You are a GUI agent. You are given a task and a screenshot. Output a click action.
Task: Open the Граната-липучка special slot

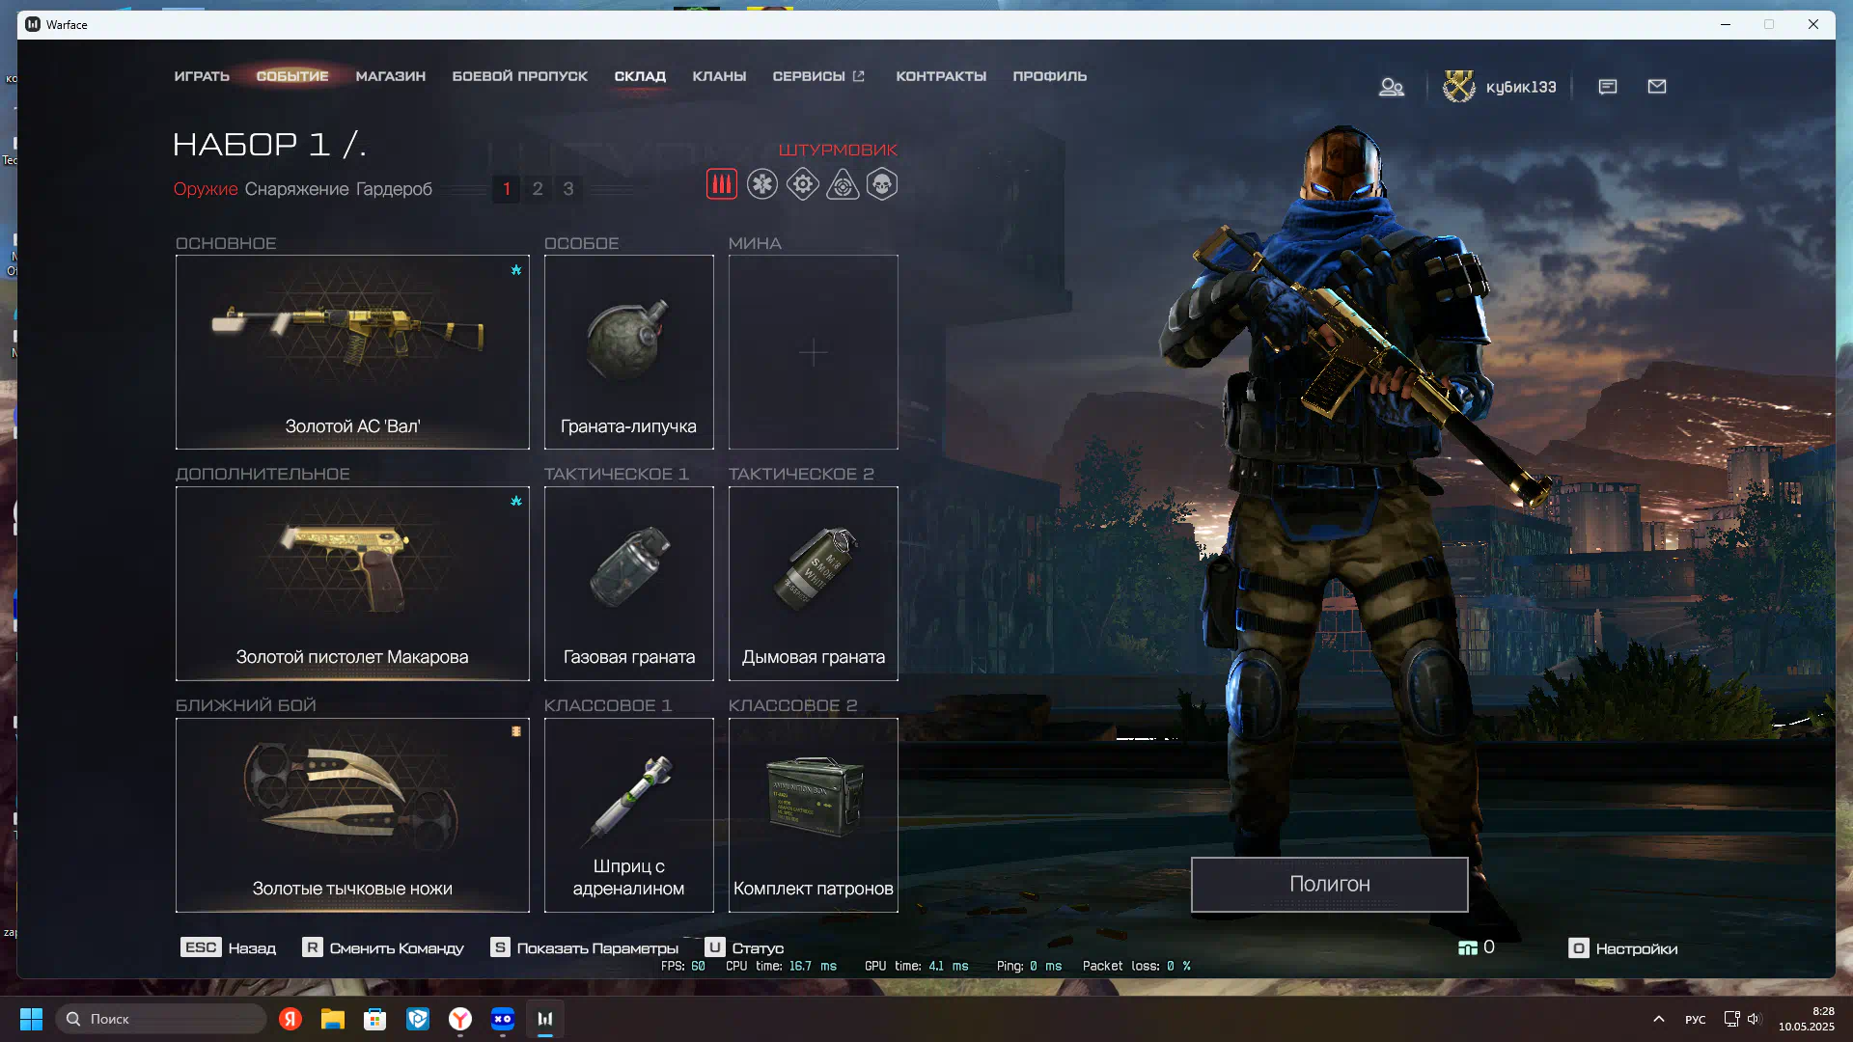click(x=629, y=352)
